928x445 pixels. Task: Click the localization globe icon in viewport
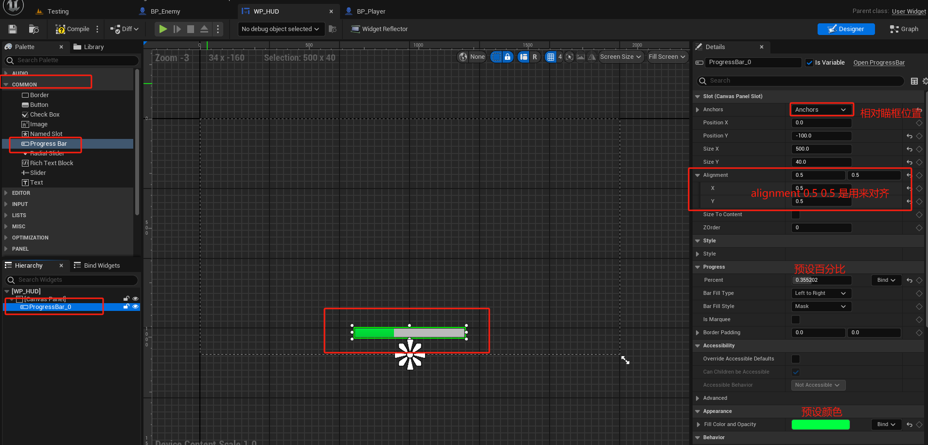463,57
